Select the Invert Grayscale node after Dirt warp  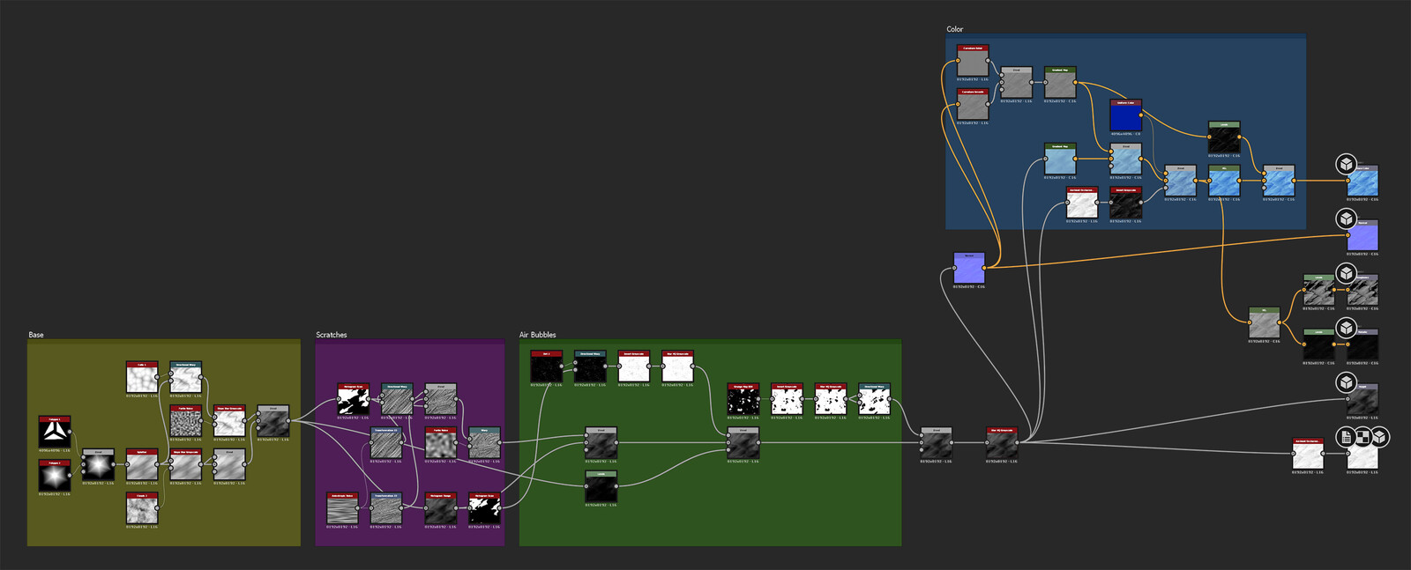tap(633, 366)
